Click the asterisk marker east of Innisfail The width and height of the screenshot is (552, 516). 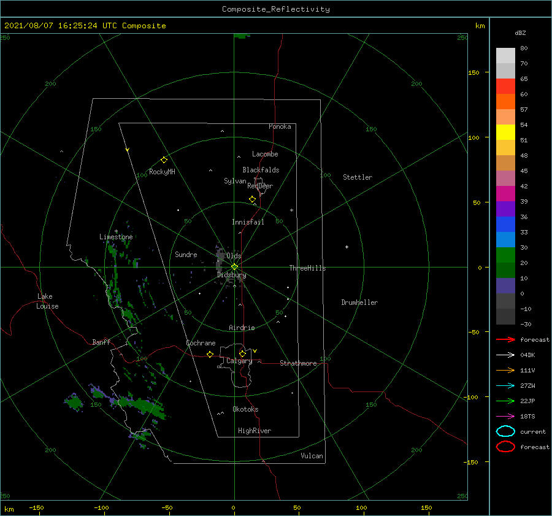click(291, 210)
